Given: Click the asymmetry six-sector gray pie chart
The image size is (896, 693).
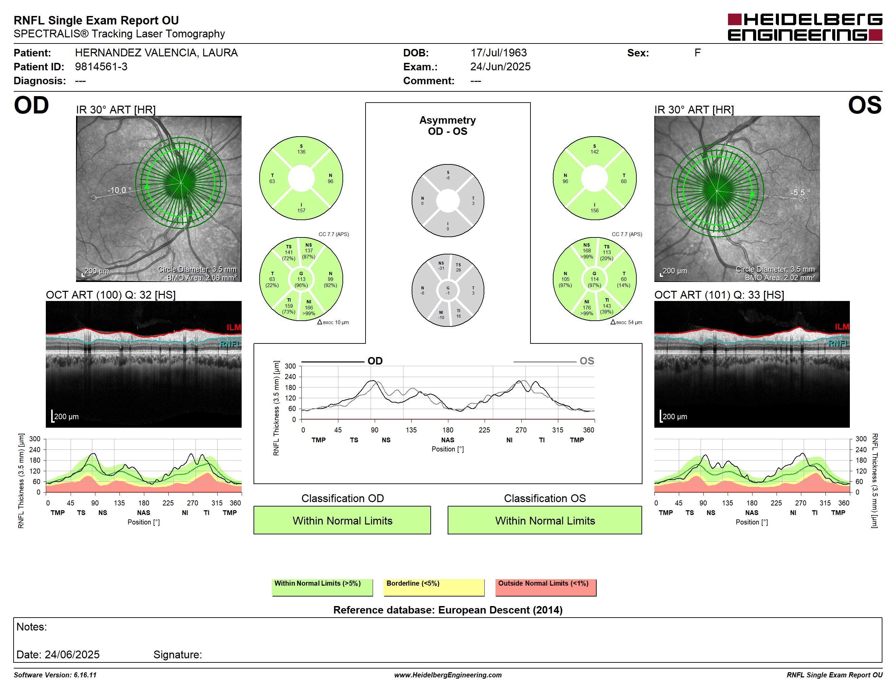Looking at the screenshot, I should coord(448,290).
